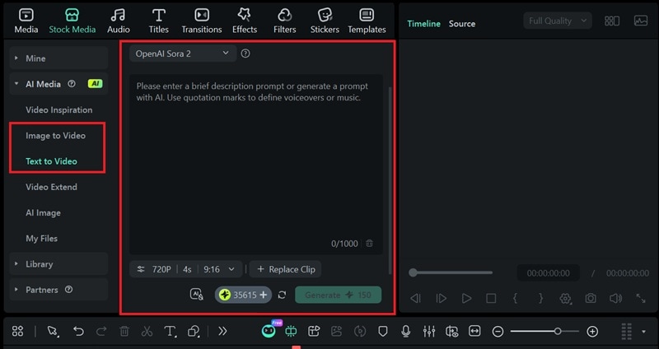Toggle the preview compare view icon
The width and height of the screenshot is (659, 349).
pyautogui.click(x=612, y=21)
